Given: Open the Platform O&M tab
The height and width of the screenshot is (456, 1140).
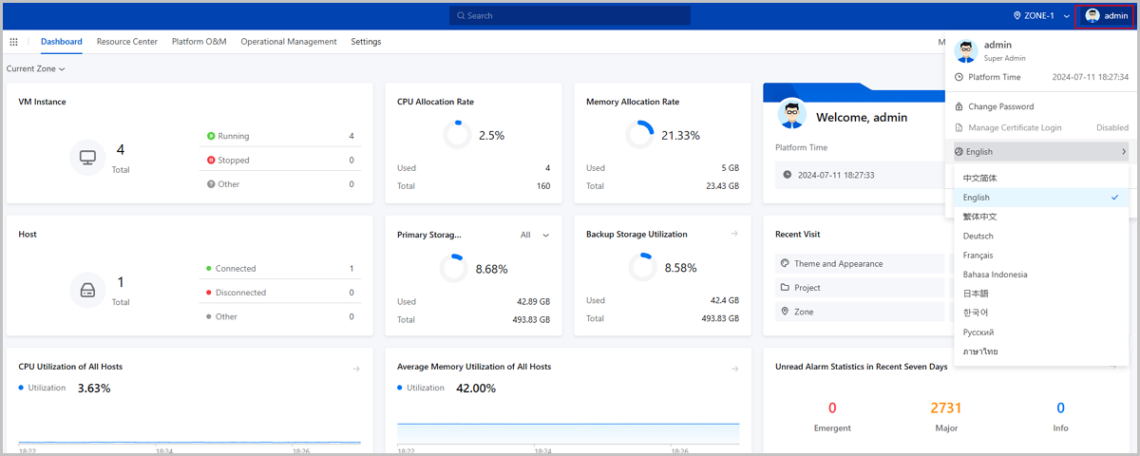Looking at the screenshot, I should point(199,42).
